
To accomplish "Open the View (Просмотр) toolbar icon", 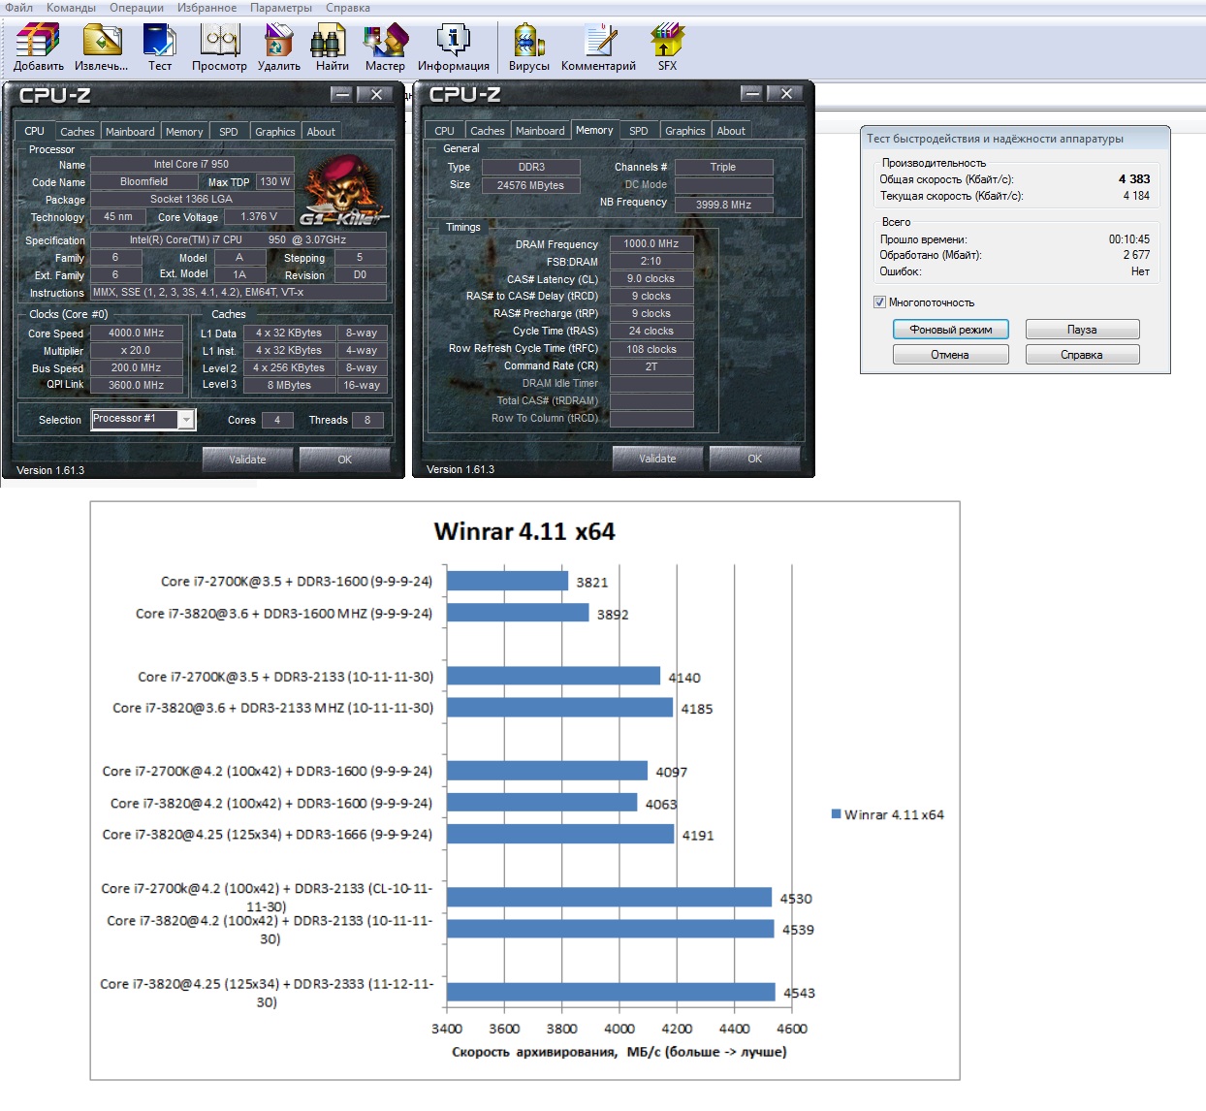I will [219, 41].
